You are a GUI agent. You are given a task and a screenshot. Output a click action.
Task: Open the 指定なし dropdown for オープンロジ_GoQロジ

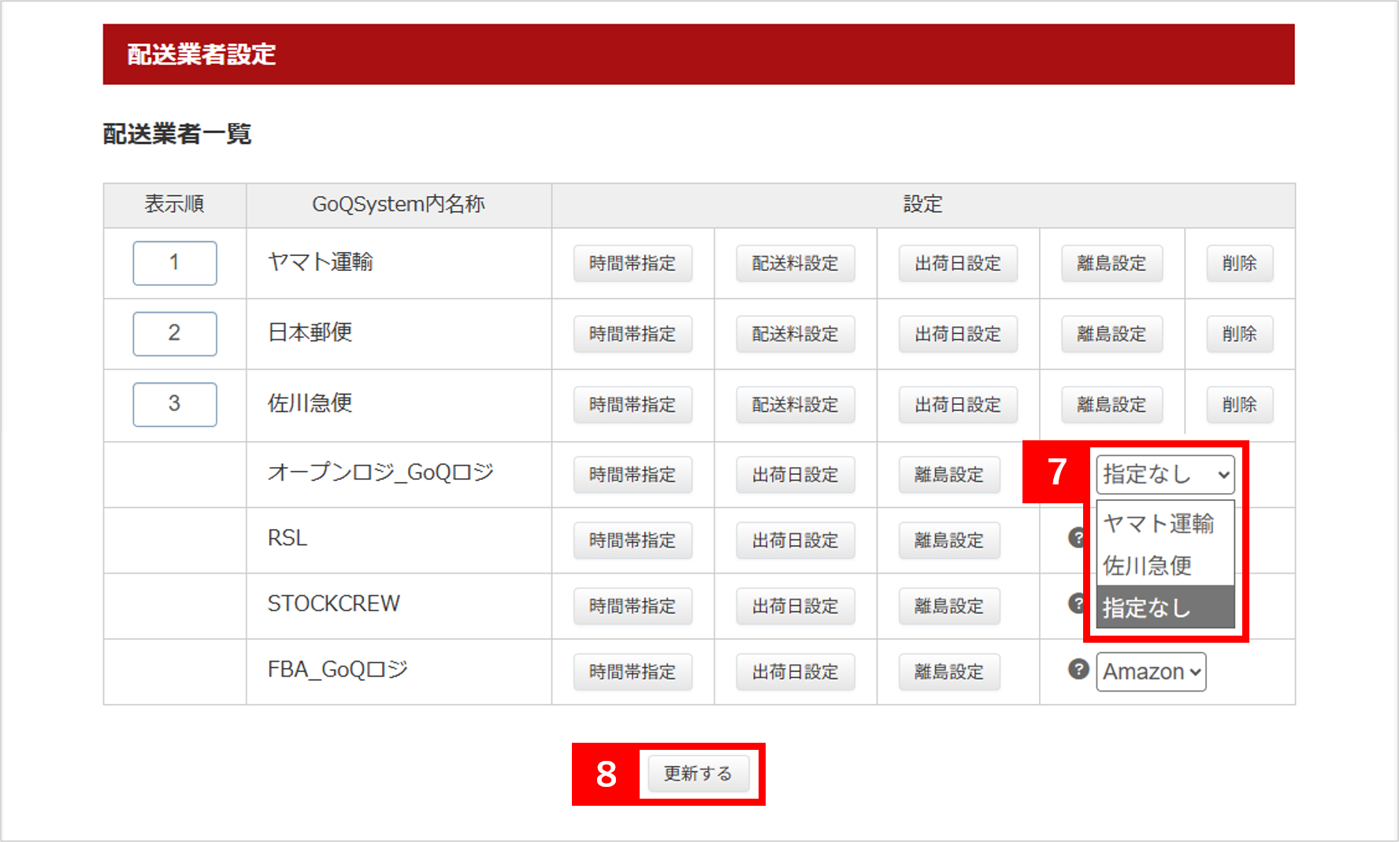pos(1164,474)
